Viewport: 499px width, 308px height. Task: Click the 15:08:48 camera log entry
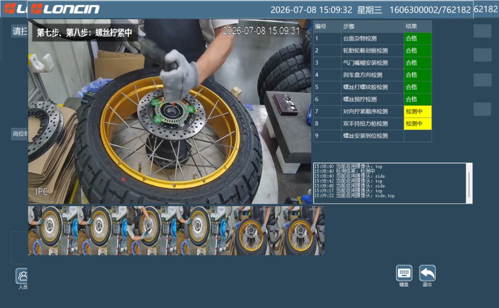(349, 186)
